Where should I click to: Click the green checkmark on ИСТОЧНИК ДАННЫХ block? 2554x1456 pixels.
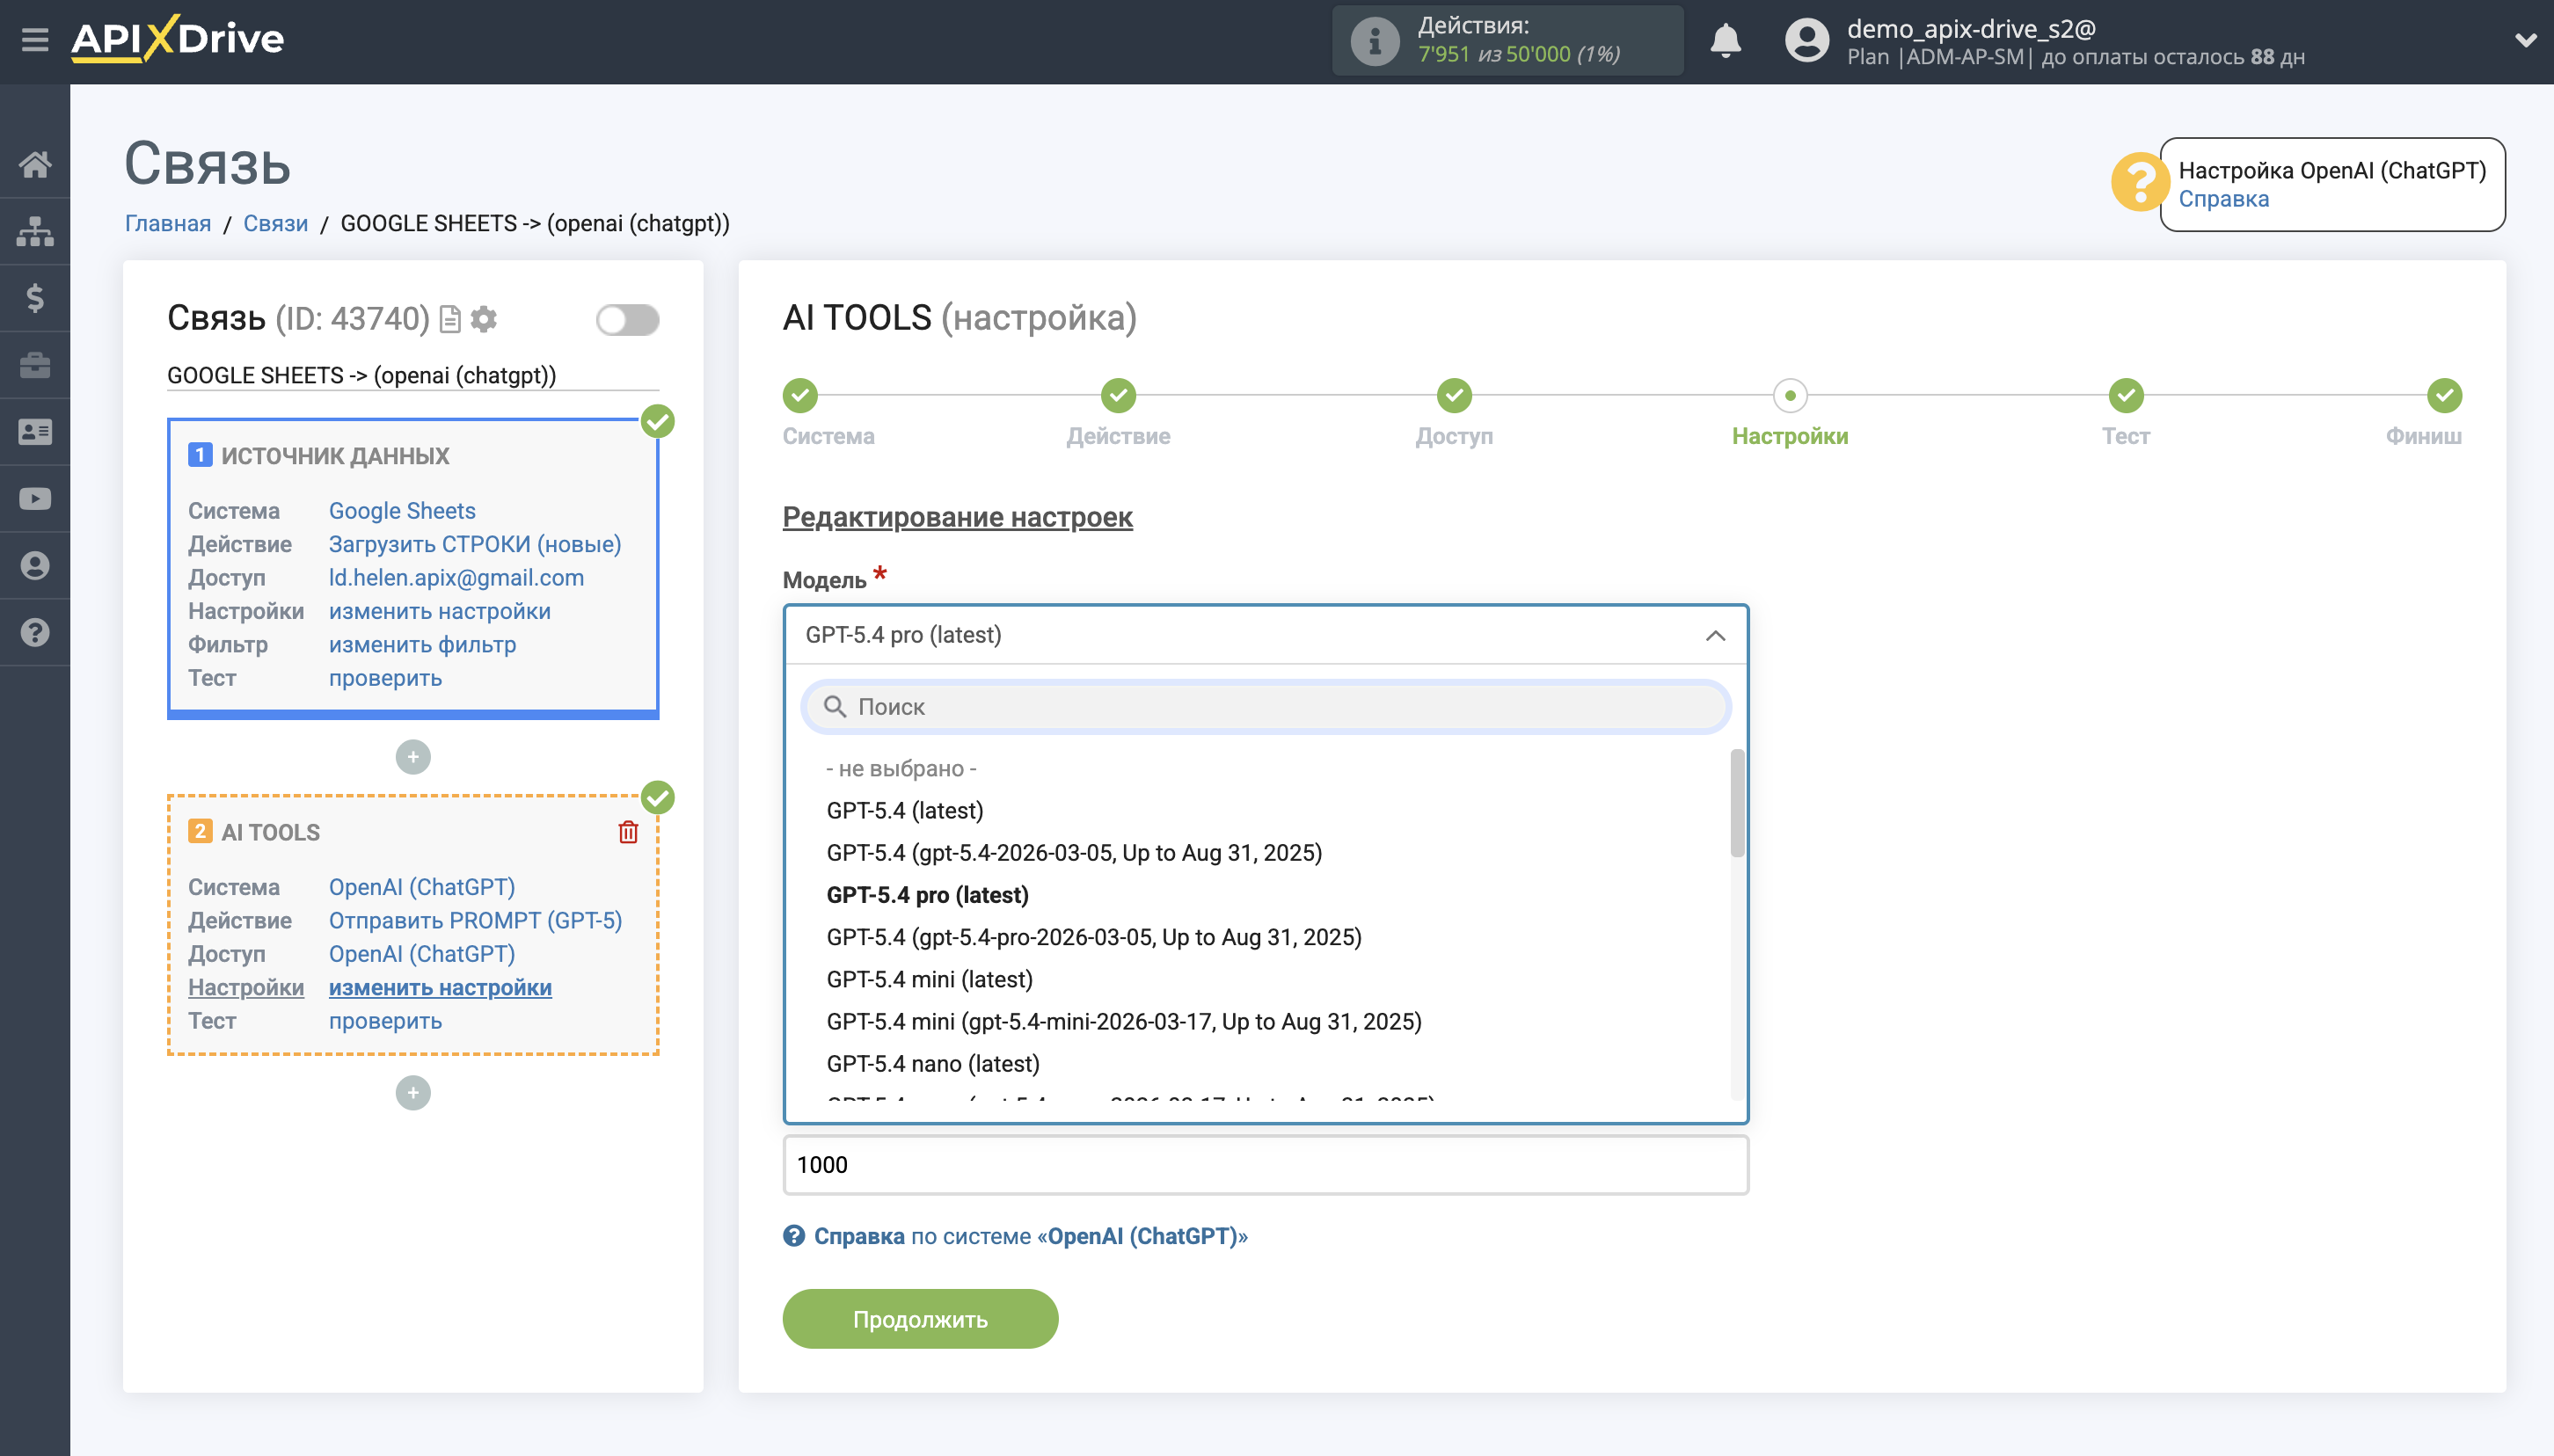click(x=657, y=423)
